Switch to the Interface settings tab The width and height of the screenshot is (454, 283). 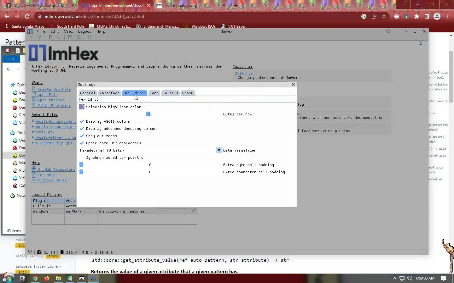(109, 93)
